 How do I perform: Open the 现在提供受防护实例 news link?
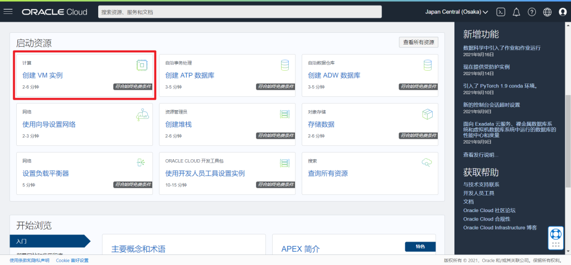tap(486, 67)
